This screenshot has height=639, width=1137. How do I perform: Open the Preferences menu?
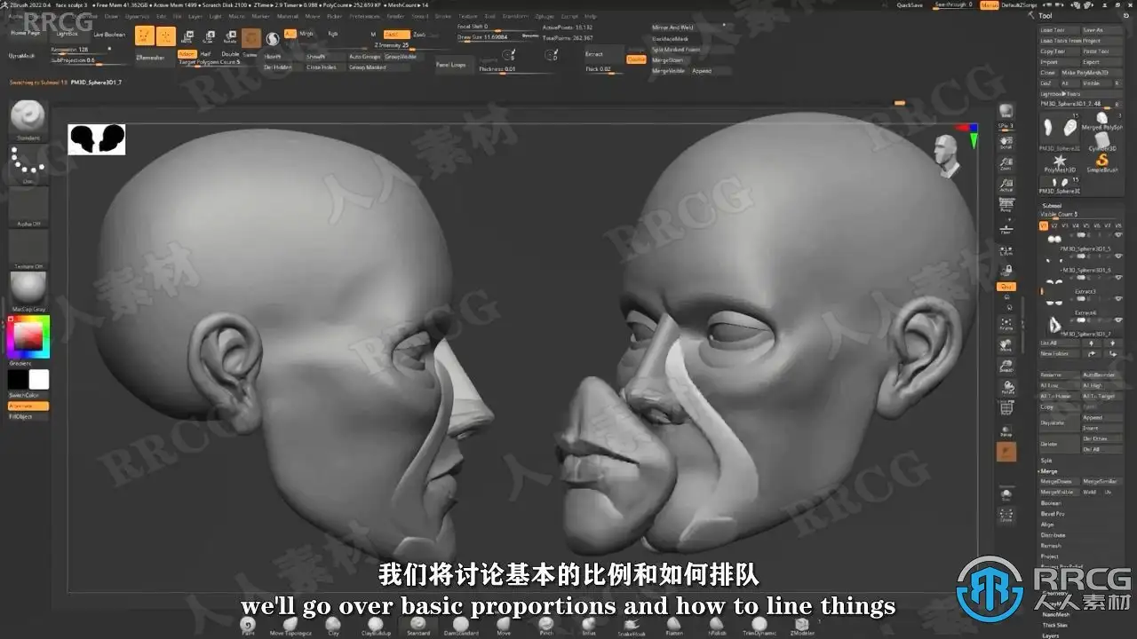point(364,16)
